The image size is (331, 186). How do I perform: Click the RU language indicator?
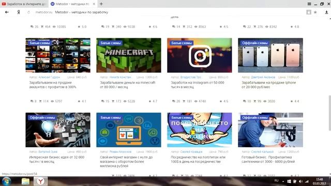(x=276, y=181)
